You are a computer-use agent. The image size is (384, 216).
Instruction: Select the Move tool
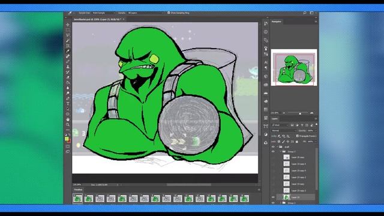[68, 25]
